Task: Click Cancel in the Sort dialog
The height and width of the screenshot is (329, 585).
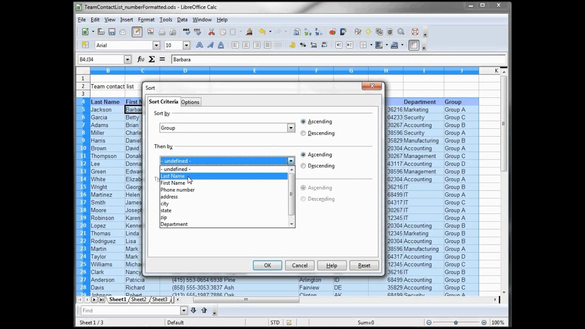Action: pos(300,265)
